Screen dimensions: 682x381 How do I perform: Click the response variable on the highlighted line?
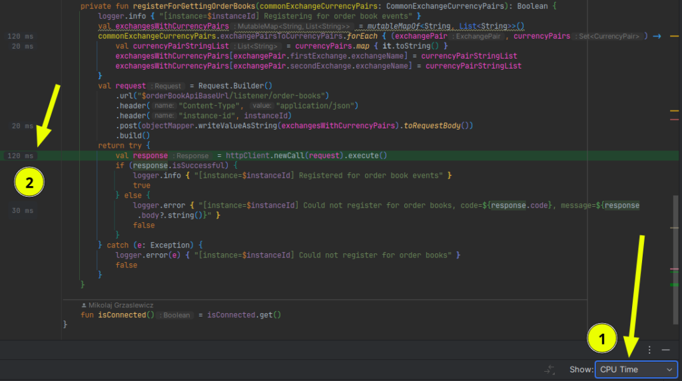pos(150,156)
